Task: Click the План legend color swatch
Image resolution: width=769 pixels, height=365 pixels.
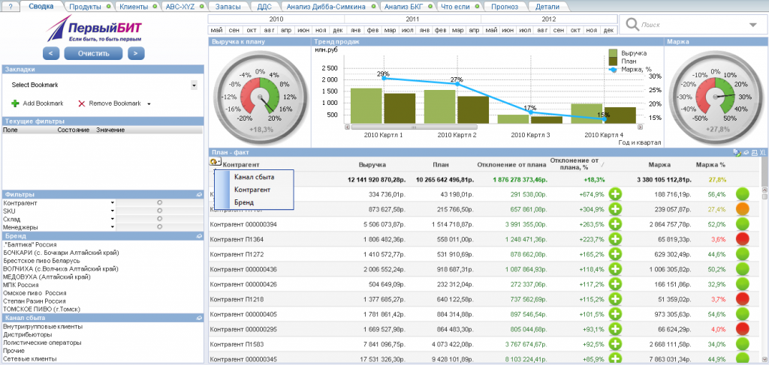Action: (x=613, y=61)
